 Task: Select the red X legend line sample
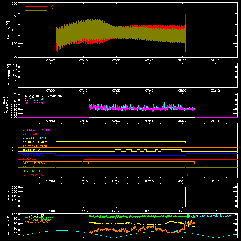click(36, 6)
